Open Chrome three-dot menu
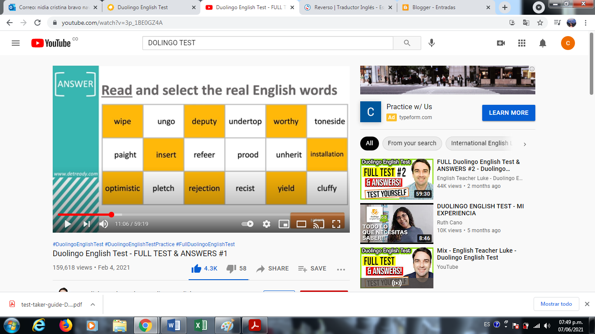595x334 pixels. (x=586, y=23)
